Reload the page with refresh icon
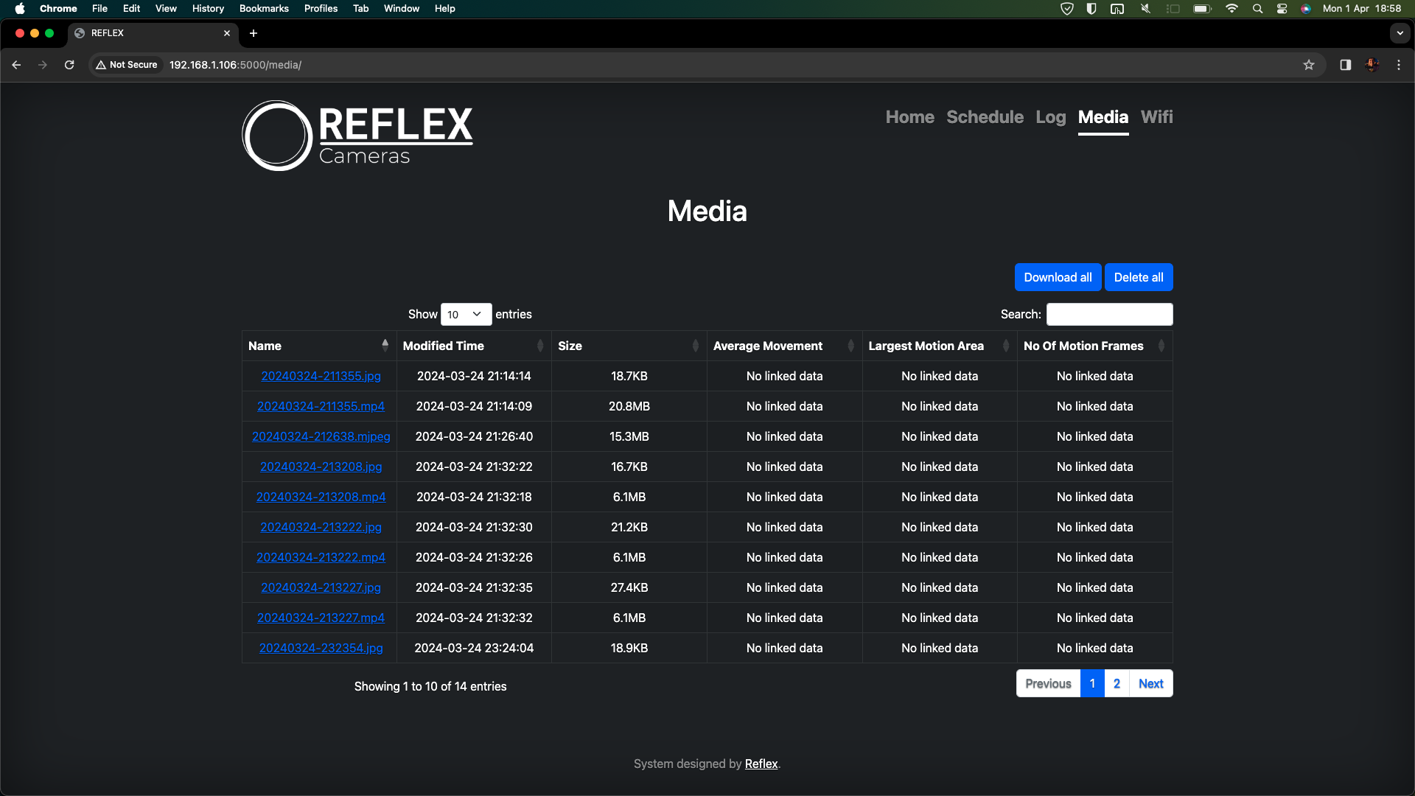Viewport: 1415px width, 796px height. pos(69,65)
